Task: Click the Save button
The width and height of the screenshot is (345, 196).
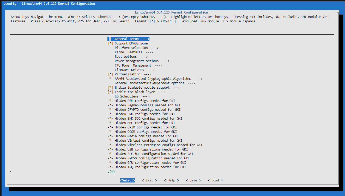Action: point(193,180)
